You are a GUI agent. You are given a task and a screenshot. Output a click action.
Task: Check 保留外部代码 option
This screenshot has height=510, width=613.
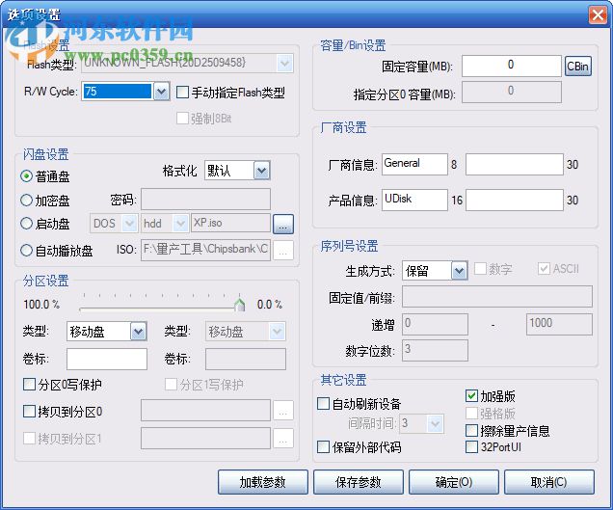point(360,447)
